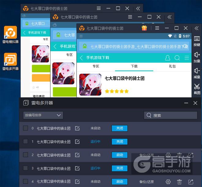Collapse sidebar arrows of middle emulator window

[x=170, y=17]
